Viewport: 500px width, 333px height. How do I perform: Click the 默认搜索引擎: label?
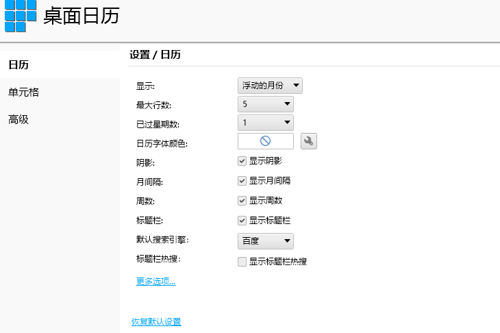click(x=162, y=240)
